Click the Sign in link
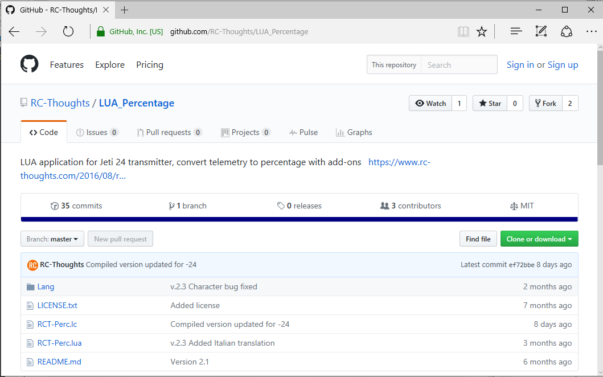 [x=520, y=64]
